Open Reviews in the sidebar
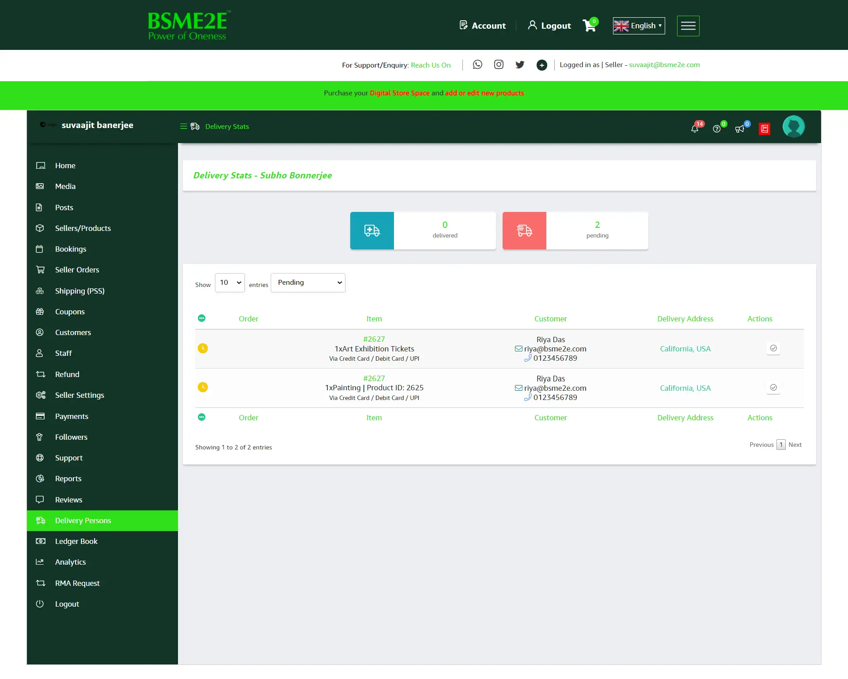Image resolution: width=848 pixels, height=679 pixels. click(x=102, y=500)
